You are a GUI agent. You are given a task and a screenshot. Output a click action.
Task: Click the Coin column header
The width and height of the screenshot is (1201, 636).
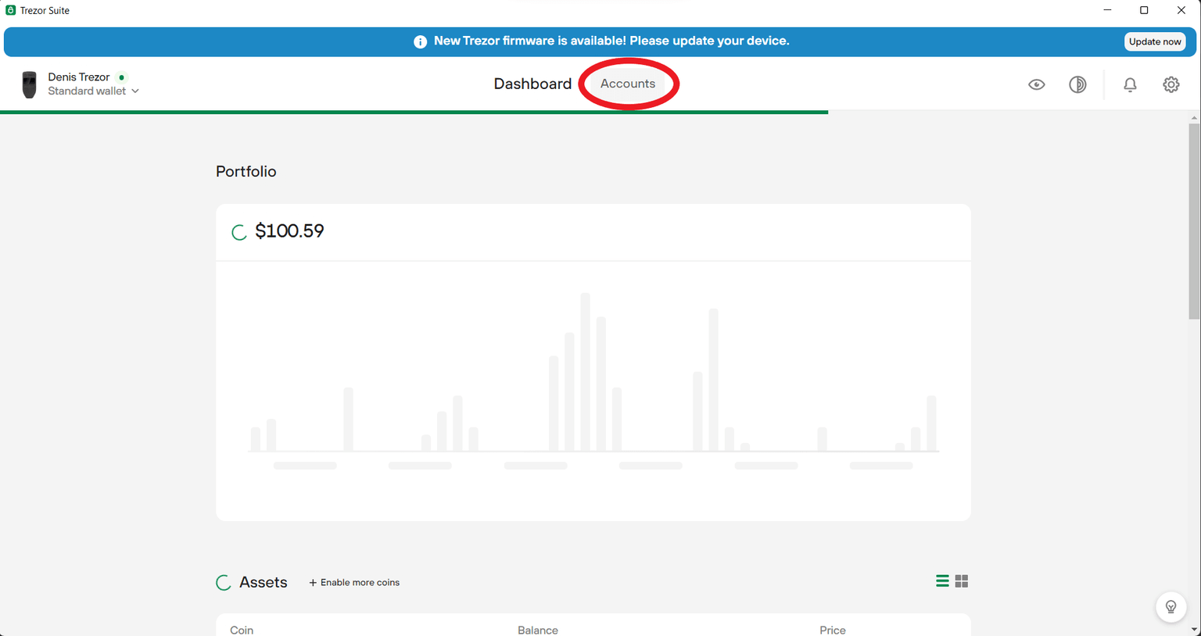point(242,630)
